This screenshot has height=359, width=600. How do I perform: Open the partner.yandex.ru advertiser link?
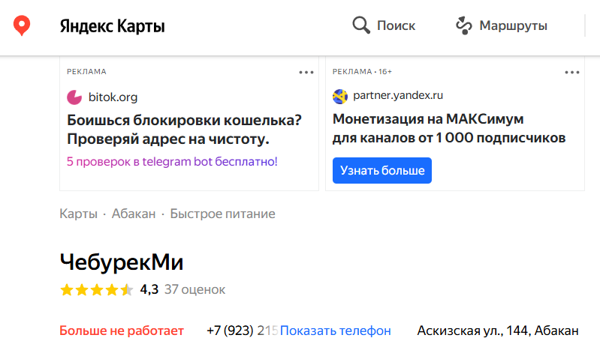(398, 95)
